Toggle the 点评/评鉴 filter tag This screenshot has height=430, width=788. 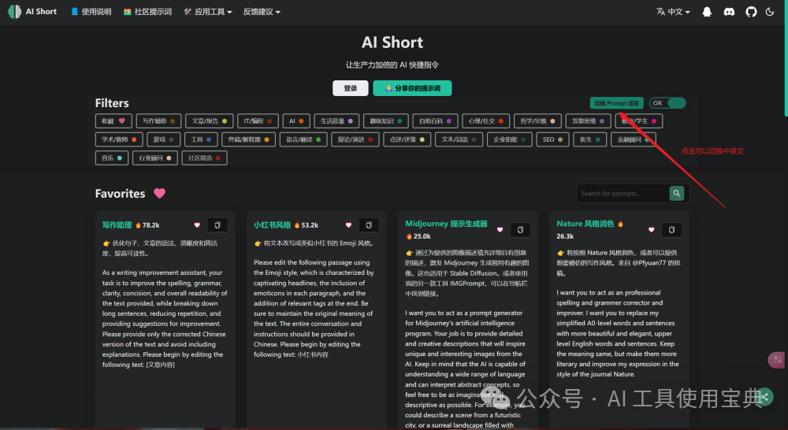point(407,139)
